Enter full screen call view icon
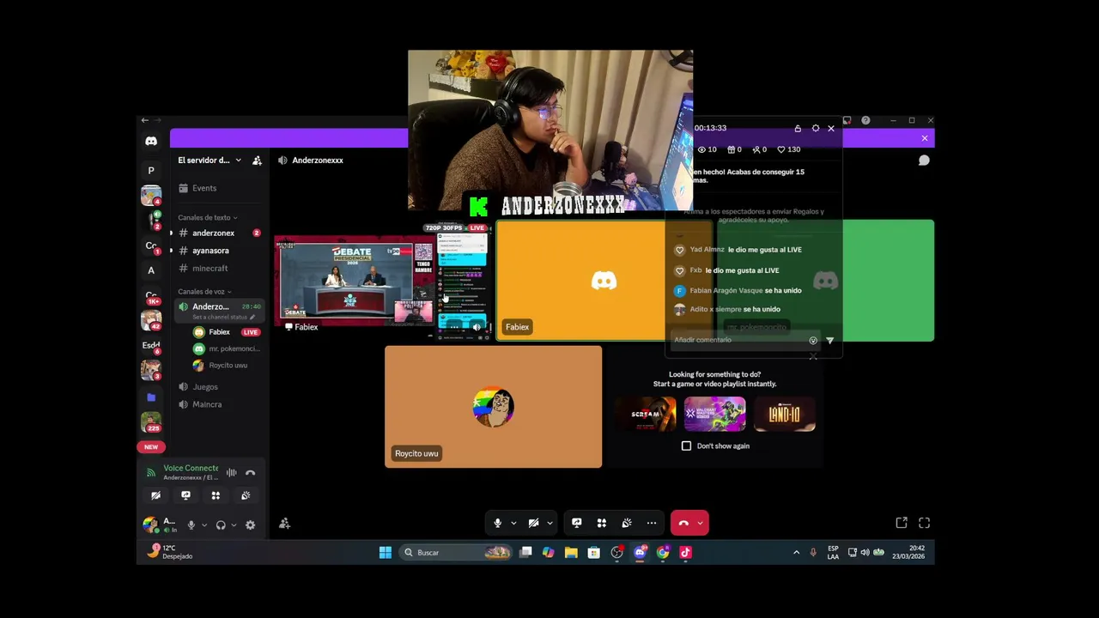The image size is (1099, 618). pyautogui.click(x=925, y=523)
